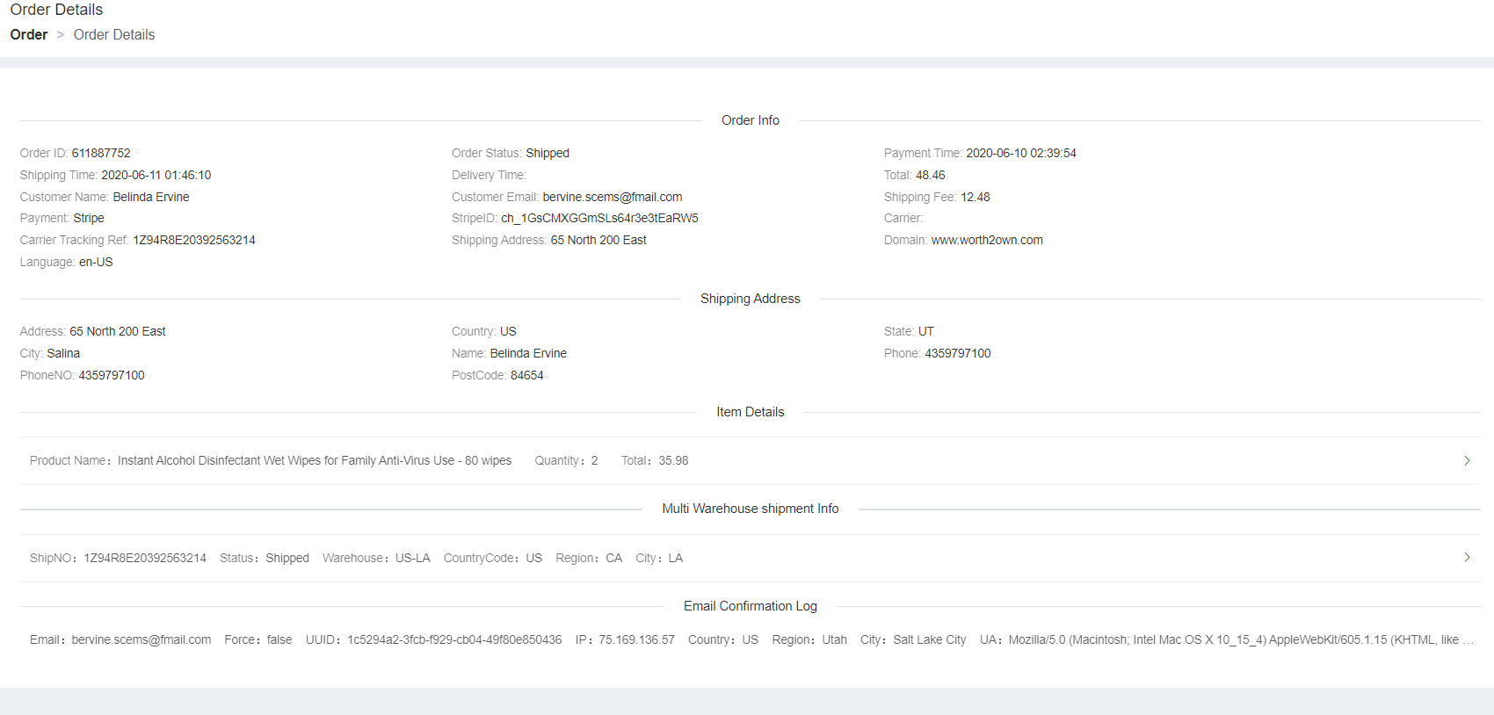Click the StripeID value
The height and width of the screenshot is (715, 1494).
[x=599, y=218]
